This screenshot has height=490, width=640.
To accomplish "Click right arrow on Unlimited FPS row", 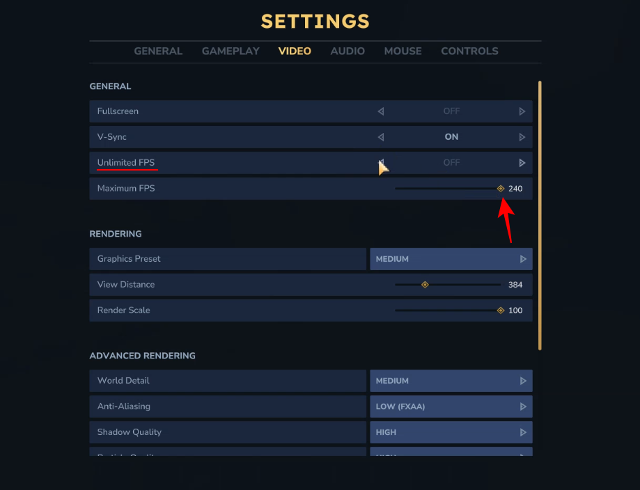I will tap(522, 163).
